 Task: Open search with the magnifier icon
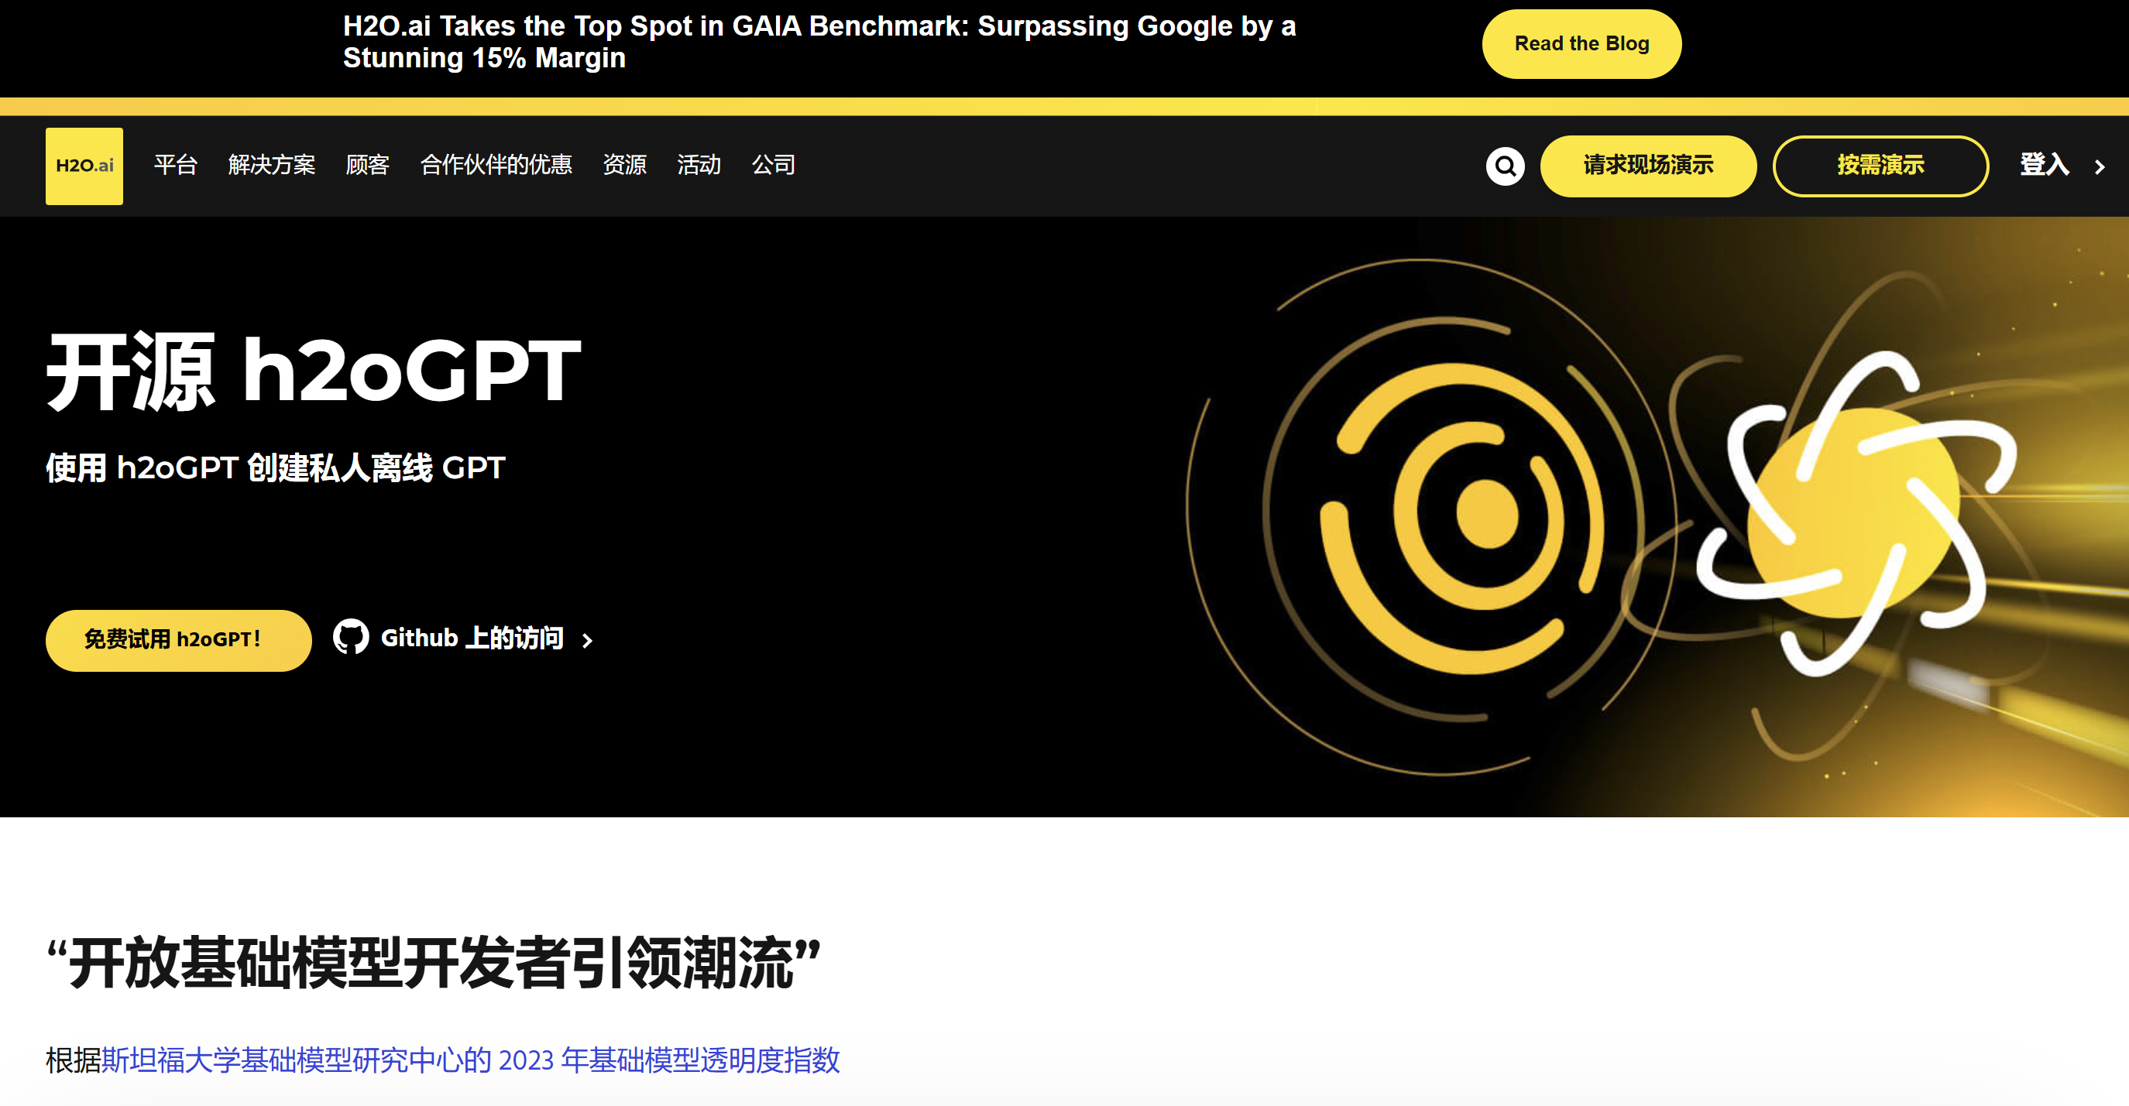click(x=1505, y=166)
